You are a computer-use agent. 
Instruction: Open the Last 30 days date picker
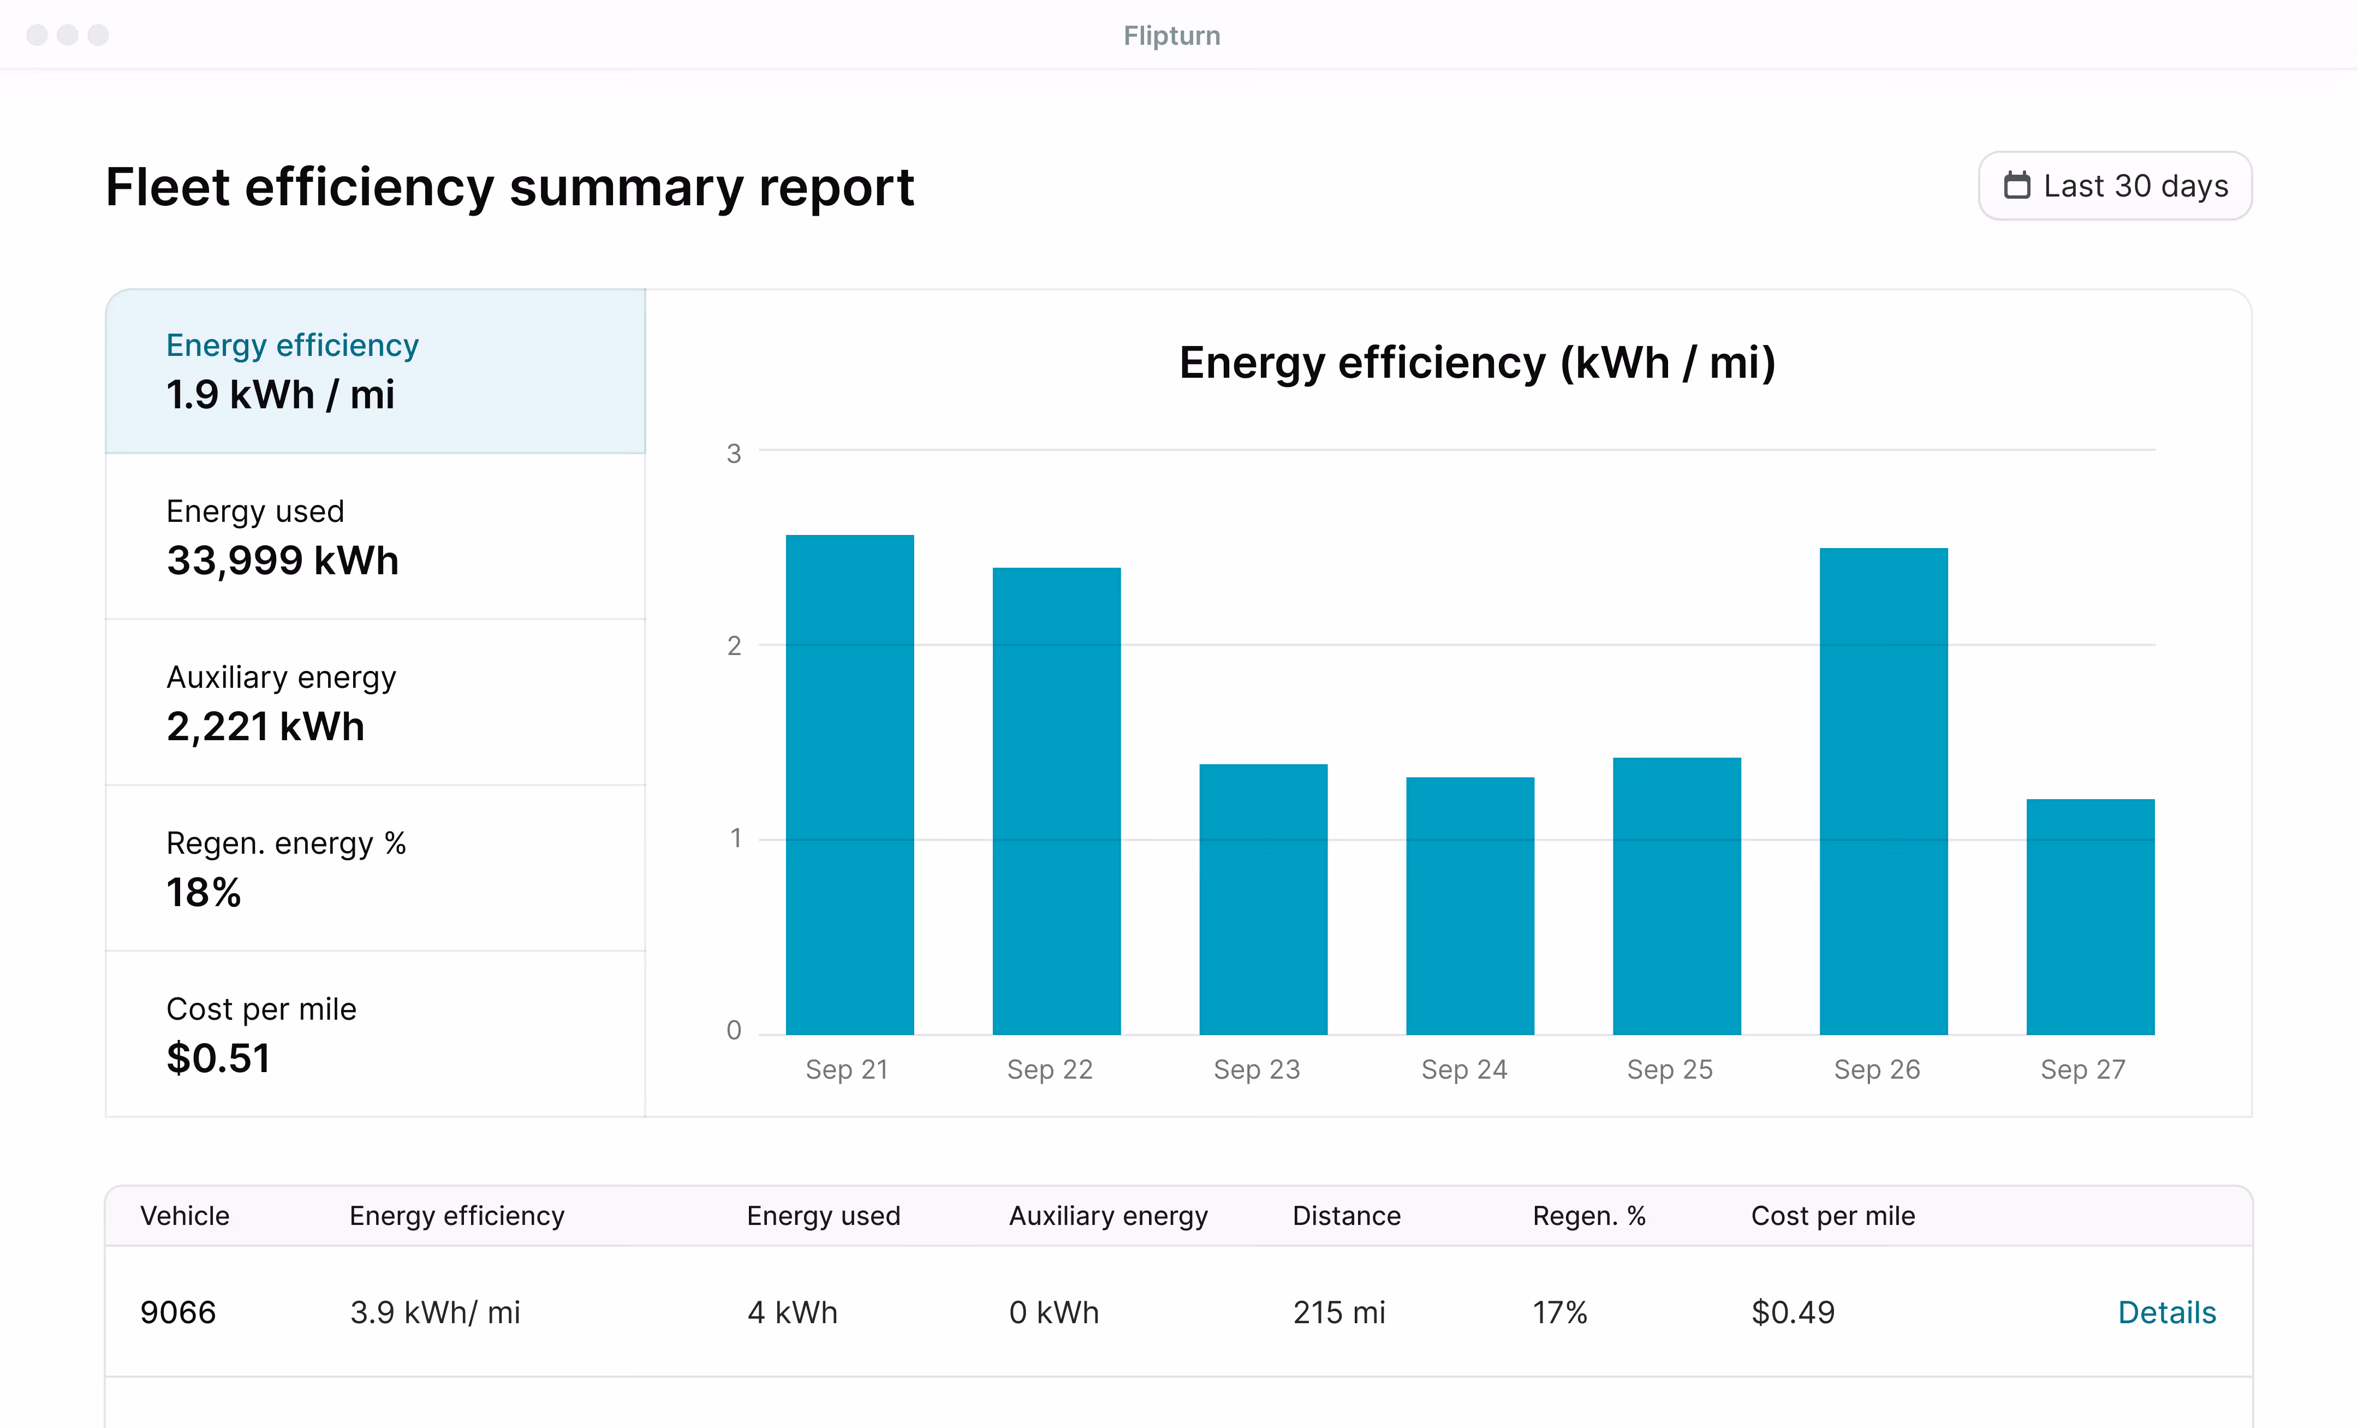[2114, 186]
